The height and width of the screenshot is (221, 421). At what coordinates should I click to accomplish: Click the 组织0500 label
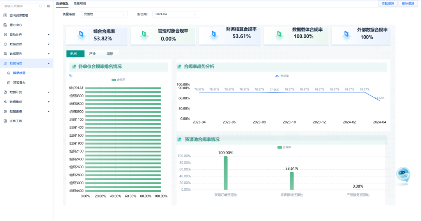(76, 104)
